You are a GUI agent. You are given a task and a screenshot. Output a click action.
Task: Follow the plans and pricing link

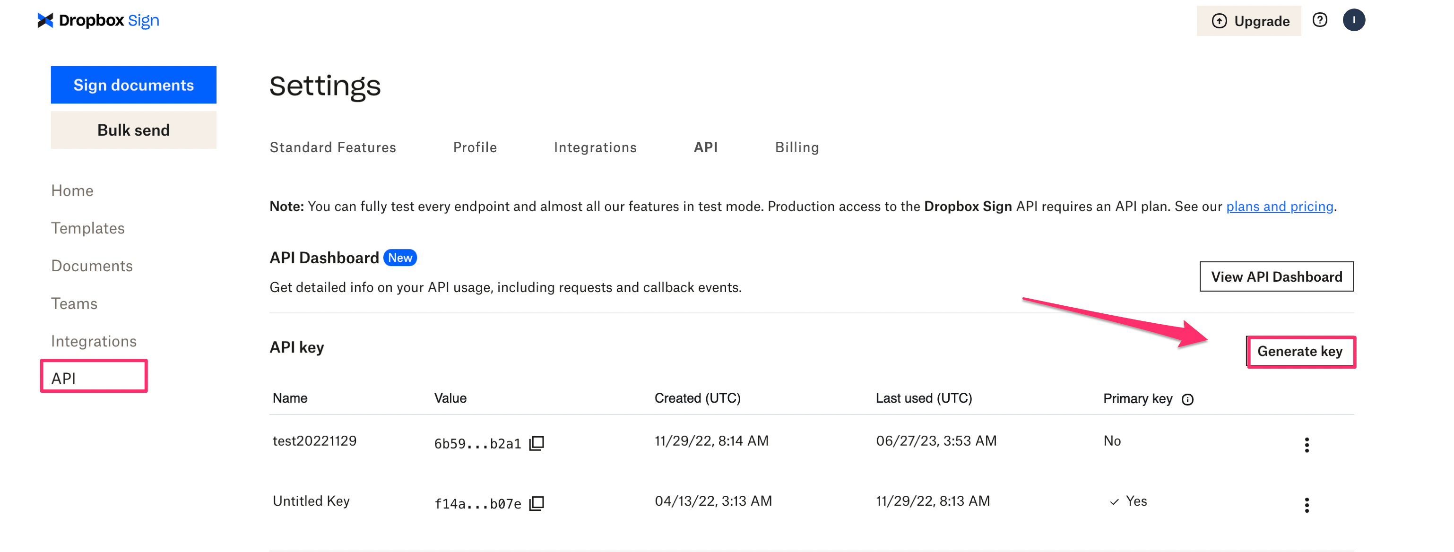coord(1280,207)
